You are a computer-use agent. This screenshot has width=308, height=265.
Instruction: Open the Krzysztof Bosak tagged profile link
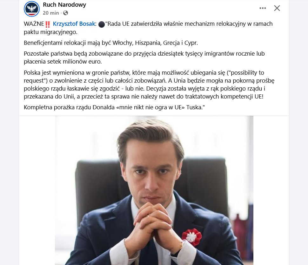tap(74, 24)
